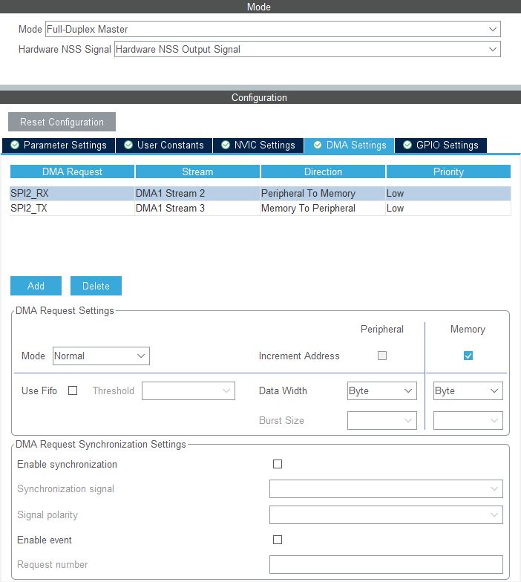Click the Stream column header
Image resolution: width=521 pixels, height=582 pixels.
click(x=197, y=171)
